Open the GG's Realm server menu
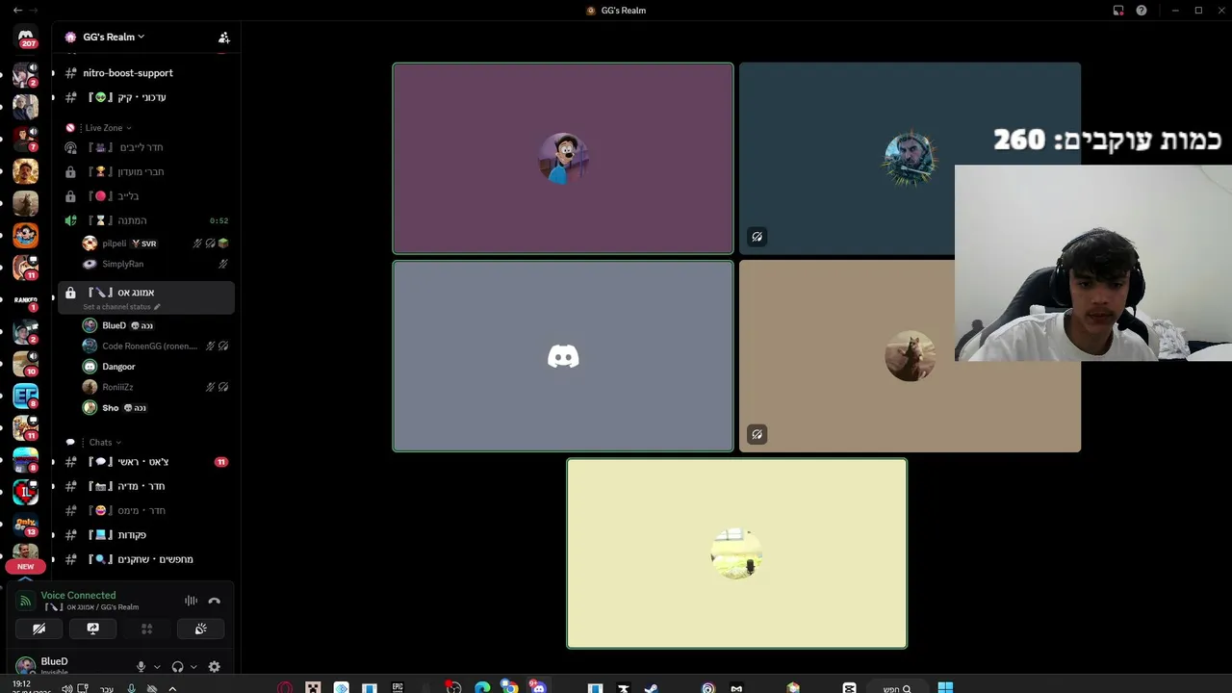 point(114,37)
